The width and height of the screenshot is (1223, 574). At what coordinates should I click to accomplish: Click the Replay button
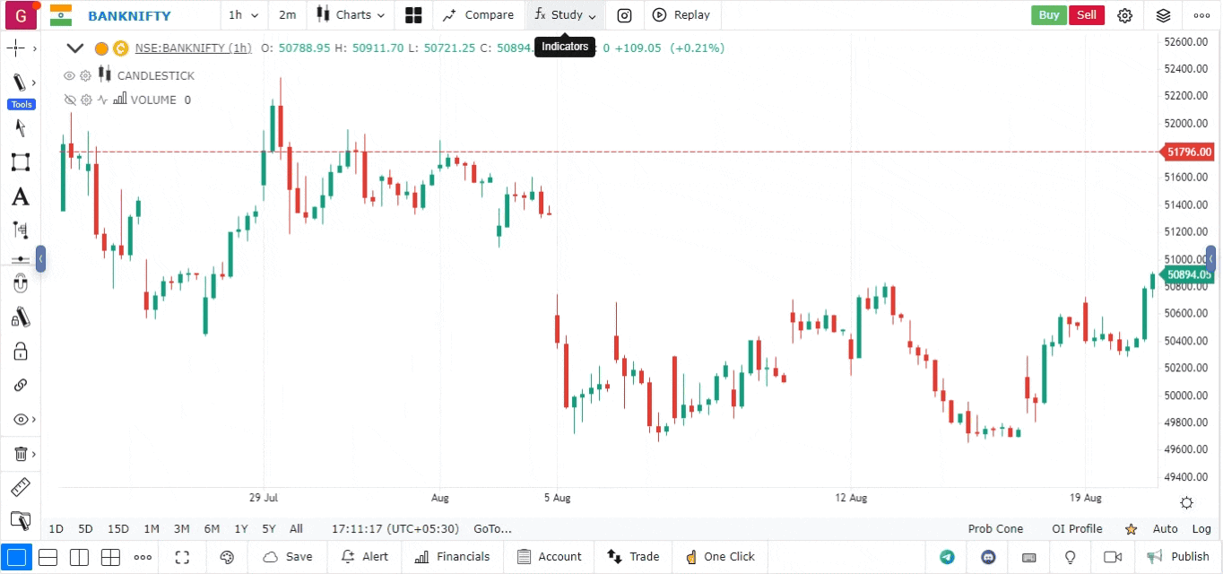681,15
